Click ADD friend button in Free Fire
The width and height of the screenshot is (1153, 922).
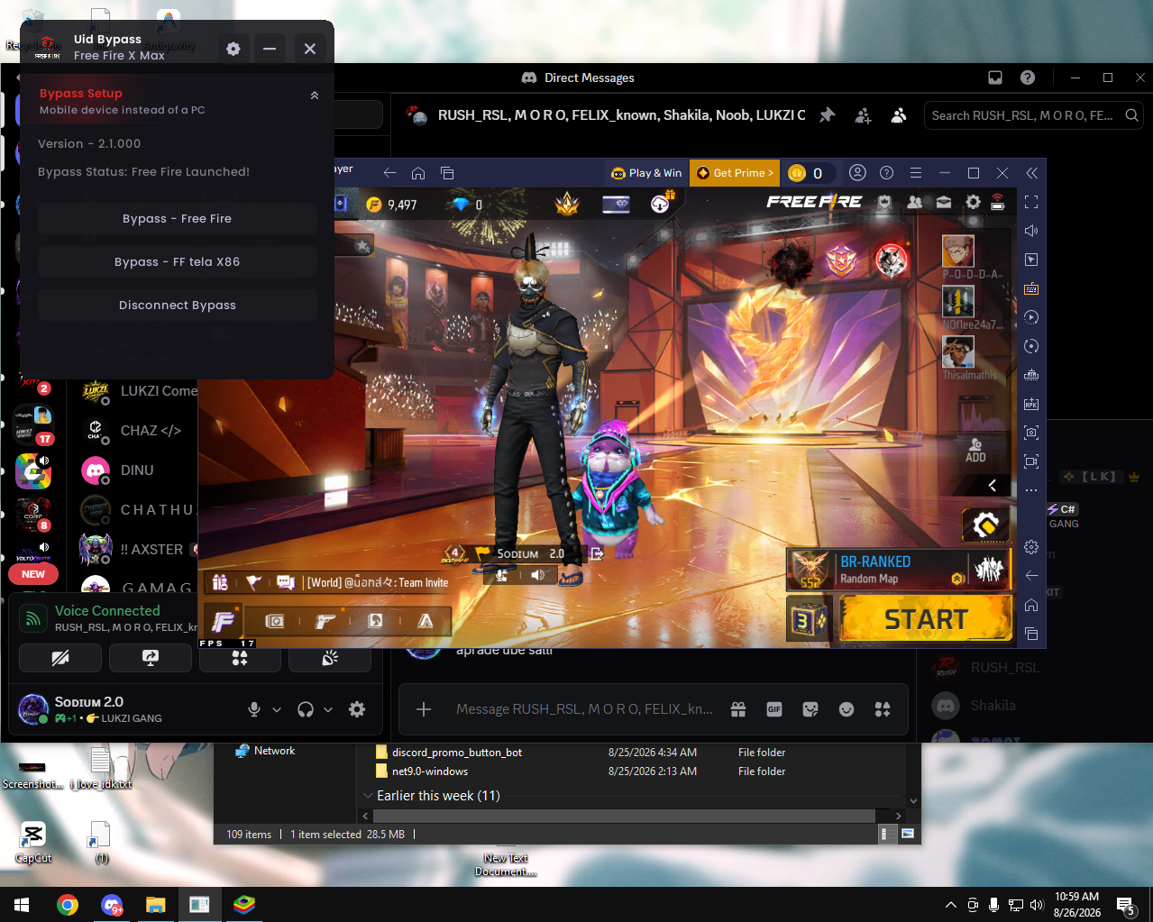click(975, 450)
